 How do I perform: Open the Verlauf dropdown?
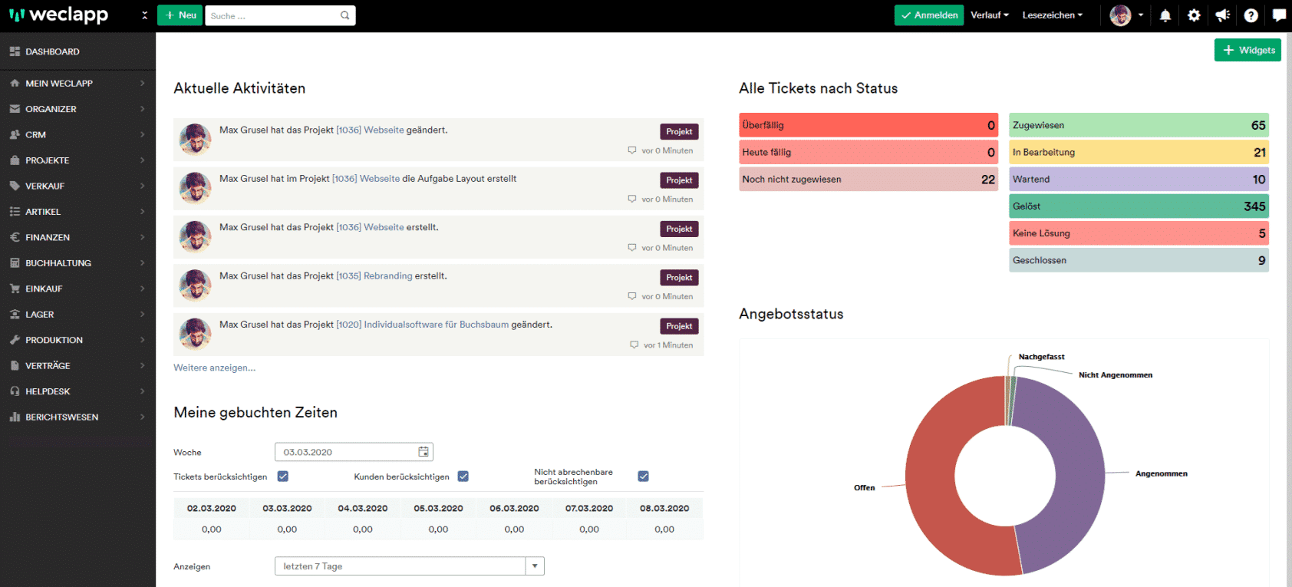pyautogui.click(x=989, y=15)
